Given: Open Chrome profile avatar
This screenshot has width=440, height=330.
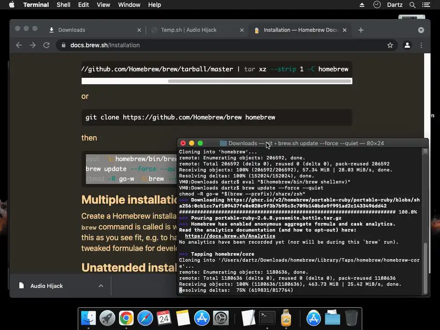Looking at the screenshot, I should [407, 45].
